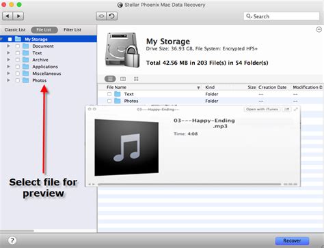The height and width of the screenshot is (248, 324).
Task: Click the share icon in preview window
Action: pyautogui.click(x=286, y=110)
